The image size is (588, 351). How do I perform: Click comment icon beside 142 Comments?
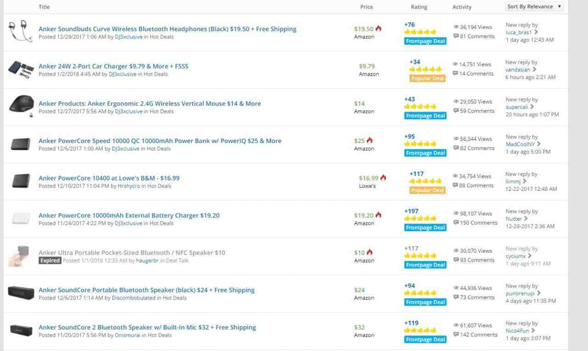(456, 334)
